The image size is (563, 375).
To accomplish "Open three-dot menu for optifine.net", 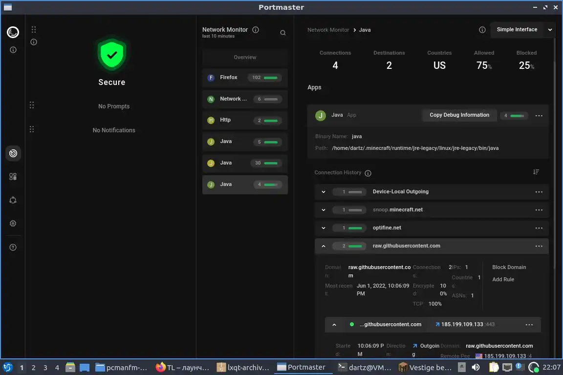I will tap(539, 228).
